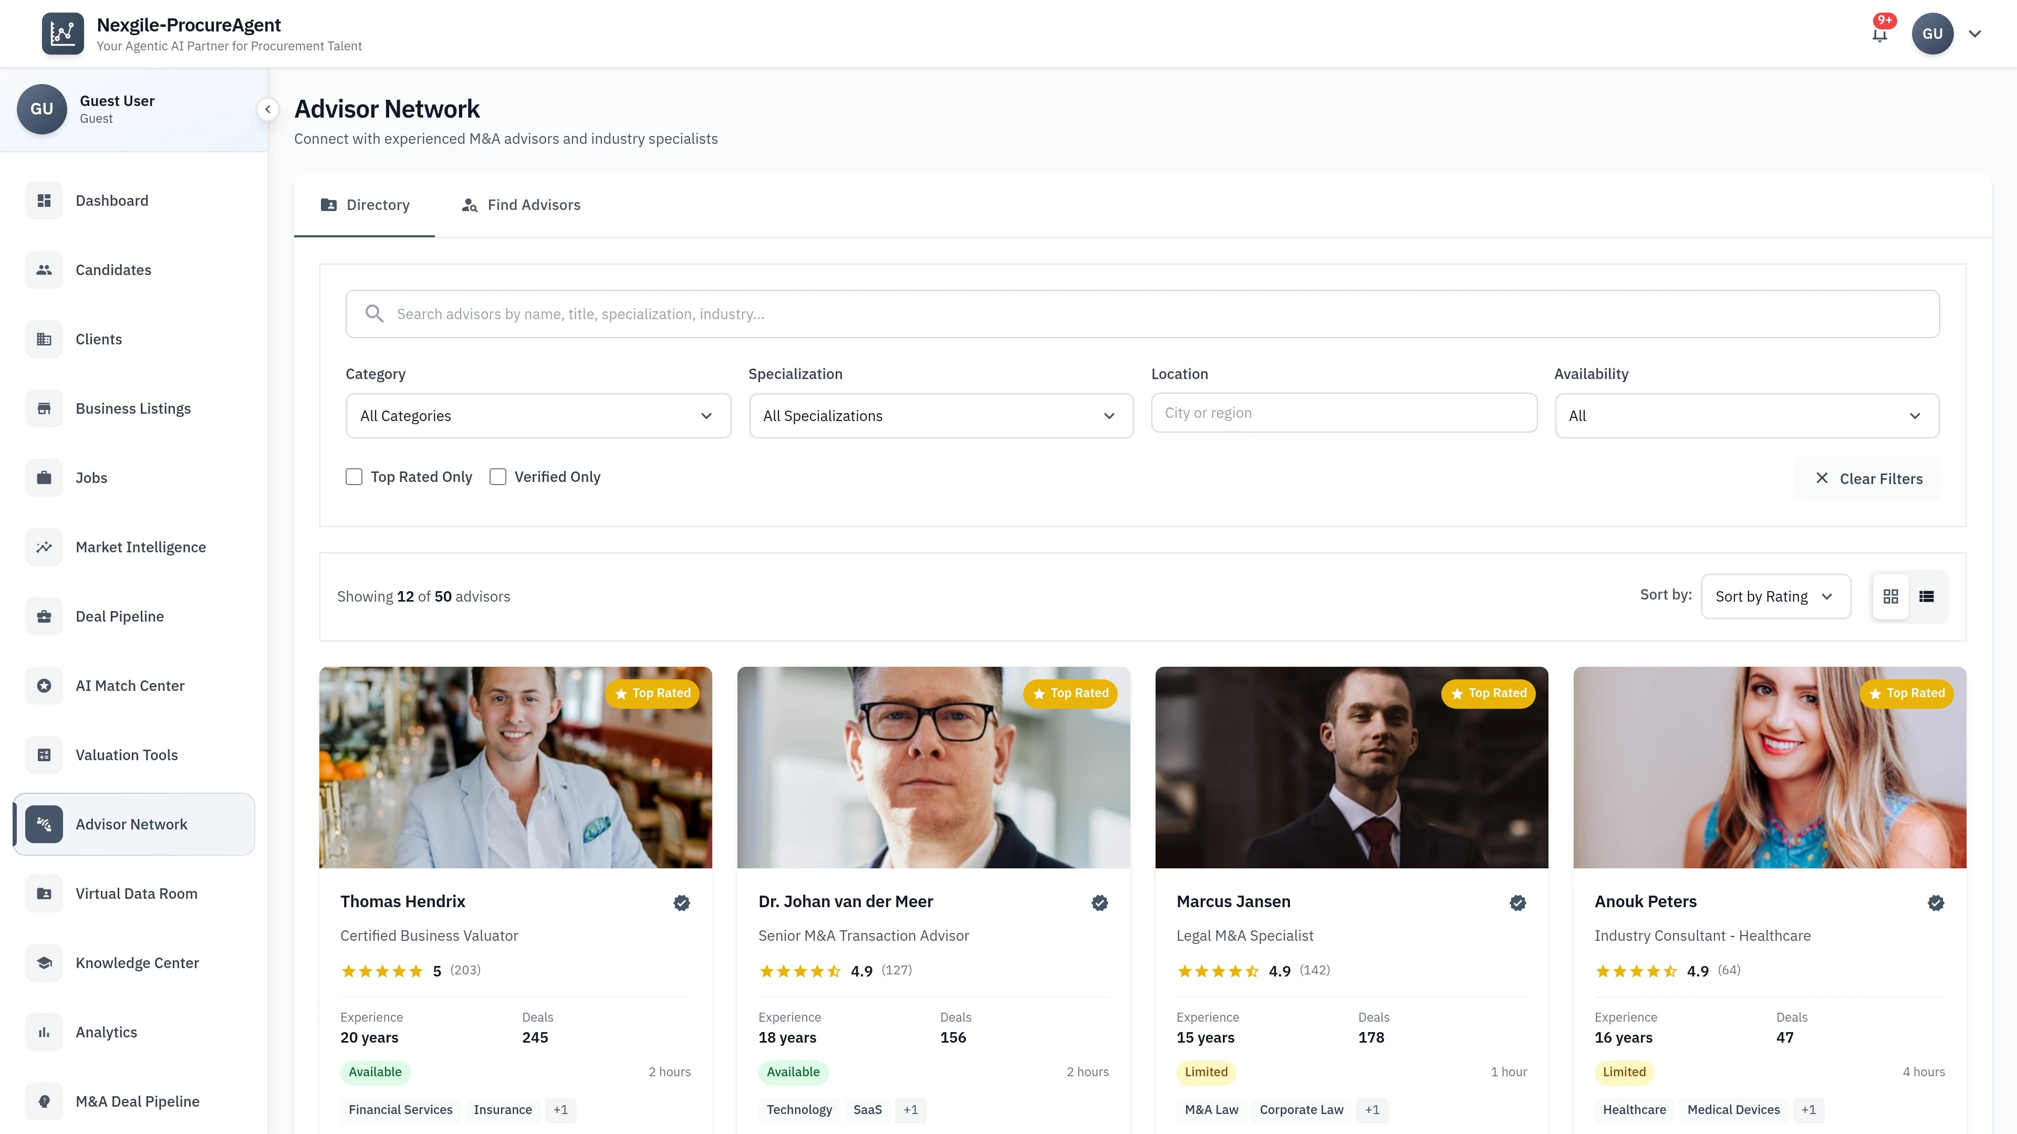Click the Clear Filters button

click(1868, 478)
